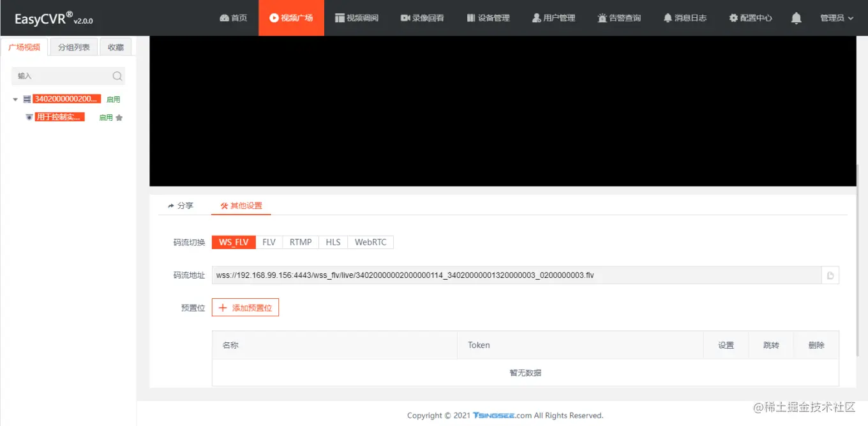
Task: Open 消息日志 message log
Action: pyautogui.click(x=685, y=18)
